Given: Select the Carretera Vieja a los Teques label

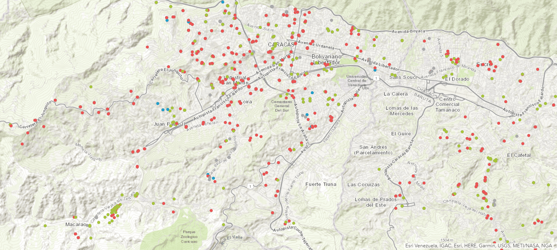Looking at the screenshot, I should click(113, 207).
